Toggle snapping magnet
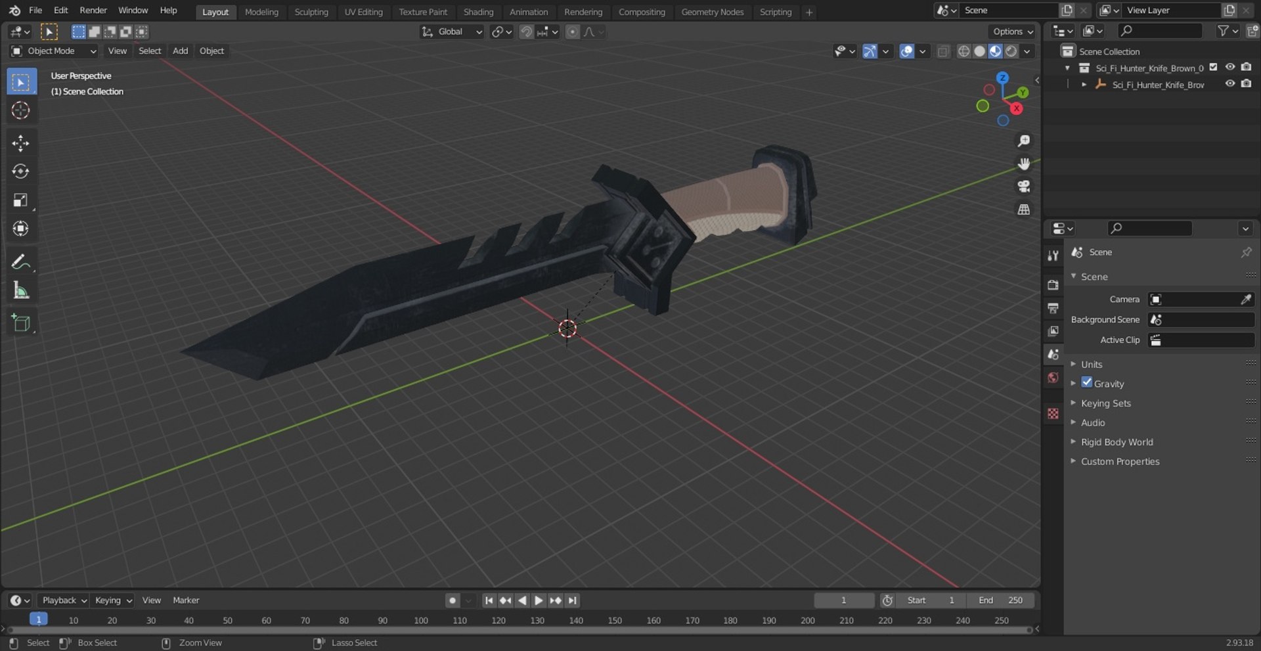Image resolution: width=1261 pixels, height=651 pixels. 526,32
